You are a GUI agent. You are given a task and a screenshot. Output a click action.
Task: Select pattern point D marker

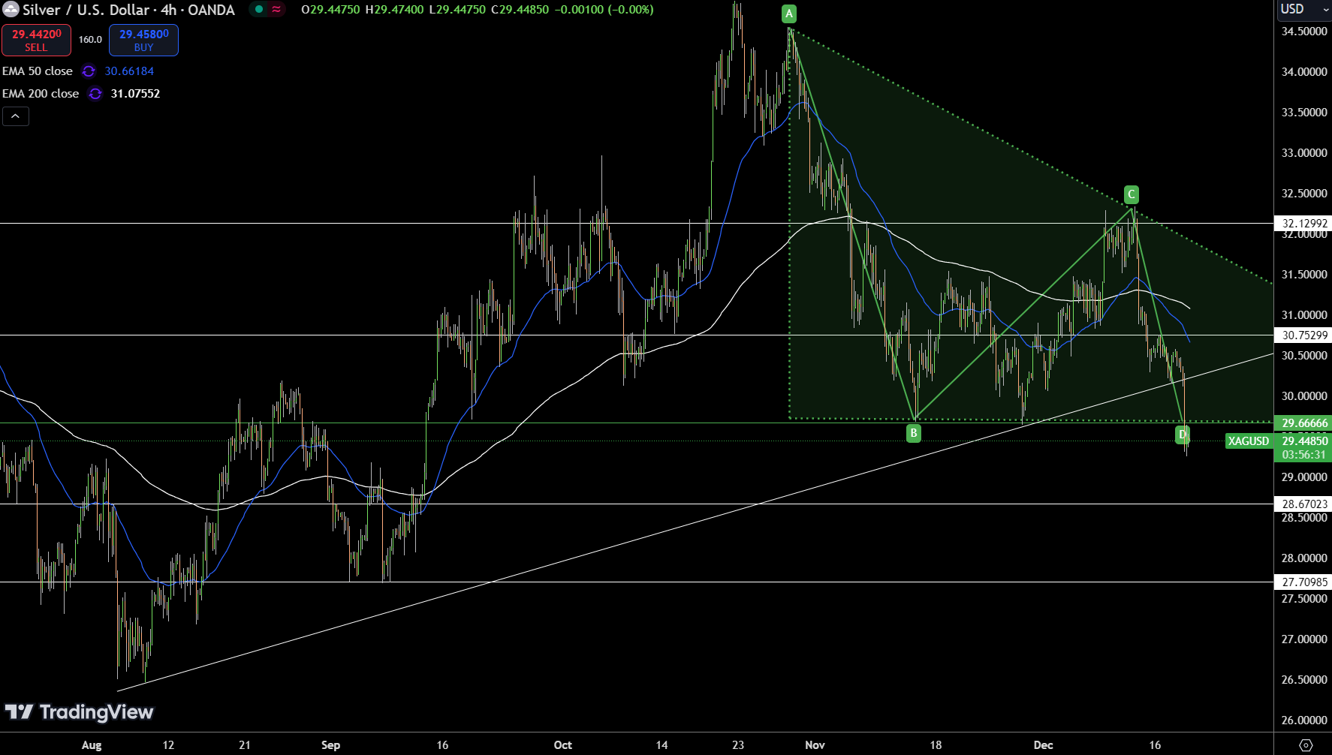point(1182,435)
